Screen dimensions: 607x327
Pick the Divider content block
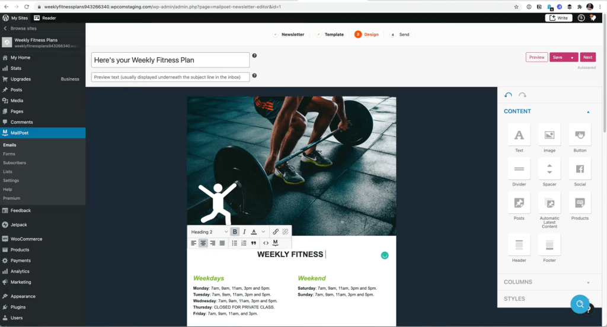(x=519, y=172)
